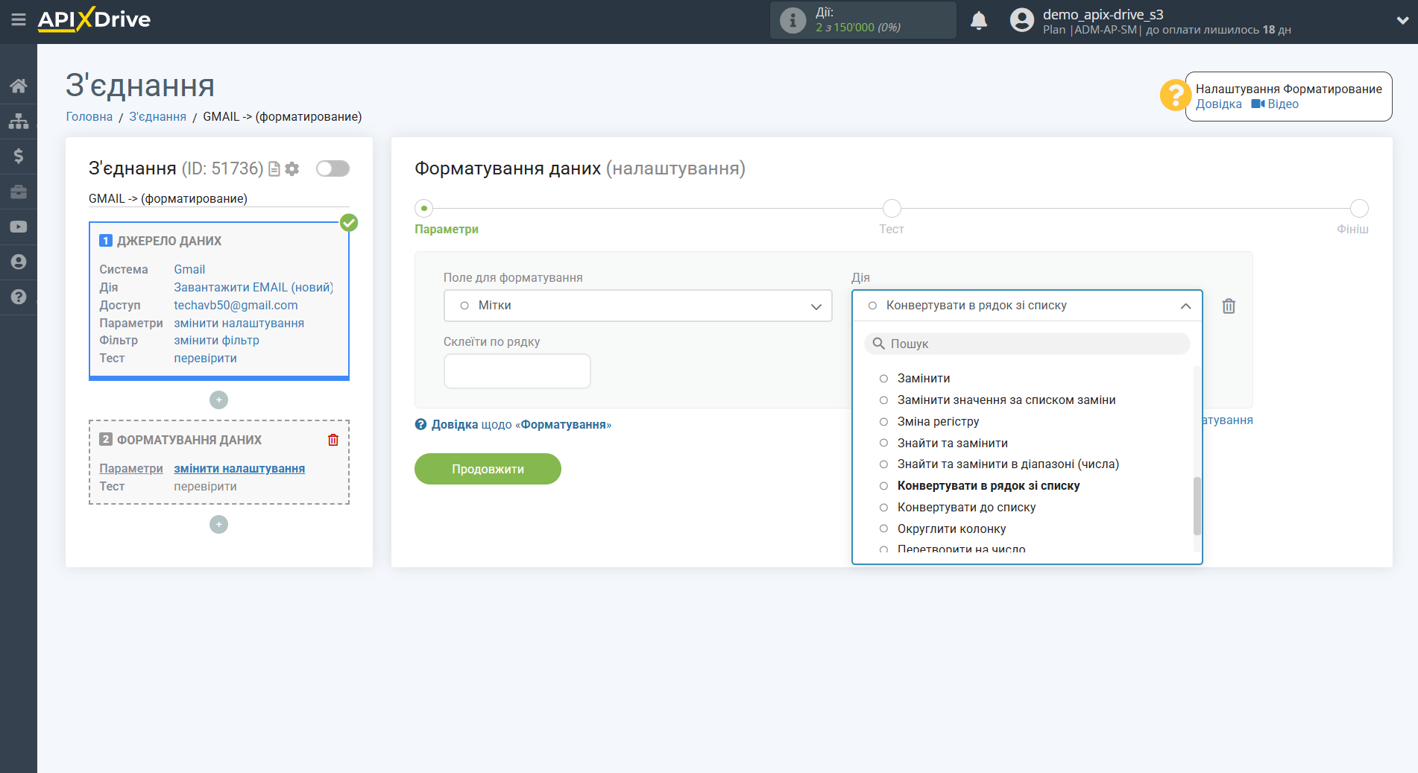Click formatting block перевірити link
Screen dimensions: 1418x773
click(205, 486)
